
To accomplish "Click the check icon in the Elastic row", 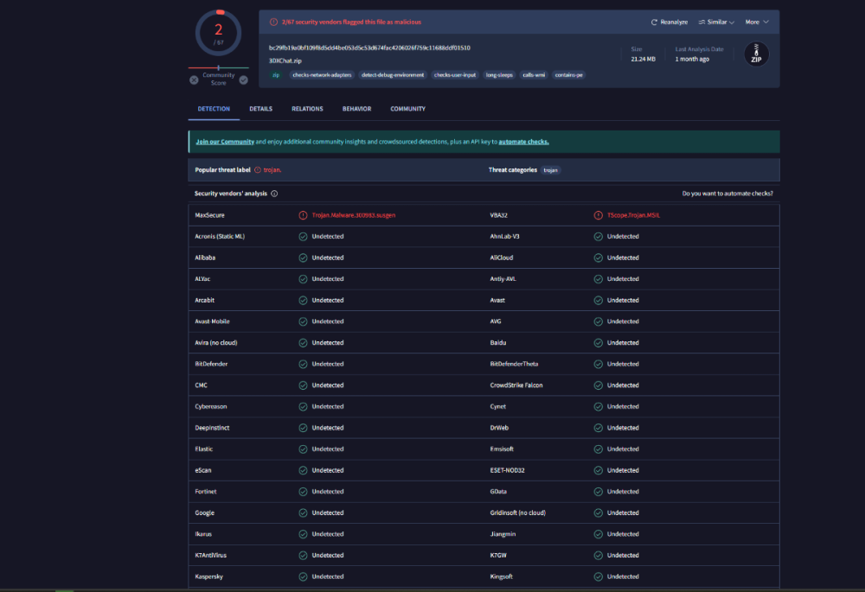I will (303, 449).
